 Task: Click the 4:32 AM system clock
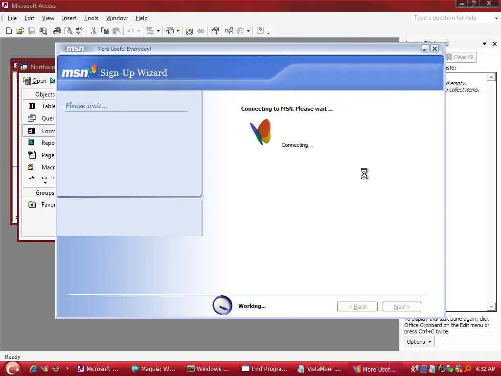coord(485,369)
